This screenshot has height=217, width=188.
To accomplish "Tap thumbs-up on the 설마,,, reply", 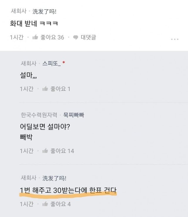I will pyautogui.click(x=45, y=89).
